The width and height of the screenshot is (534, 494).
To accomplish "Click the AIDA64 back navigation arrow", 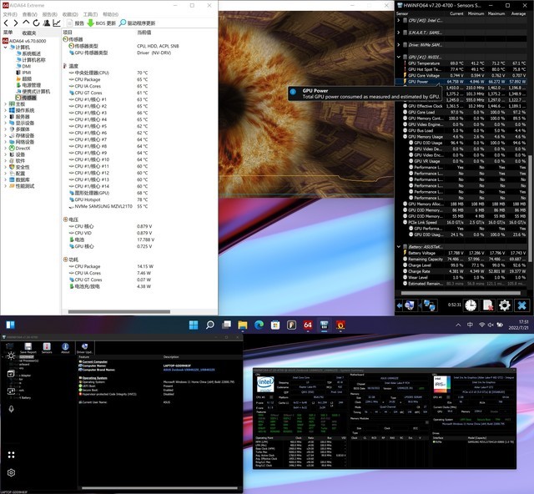I will pyautogui.click(x=6, y=23).
